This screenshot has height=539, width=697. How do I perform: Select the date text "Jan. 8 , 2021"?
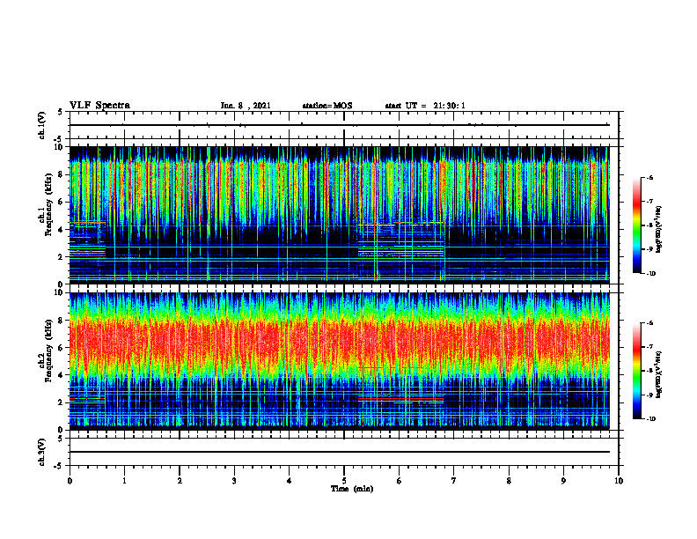point(246,106)
